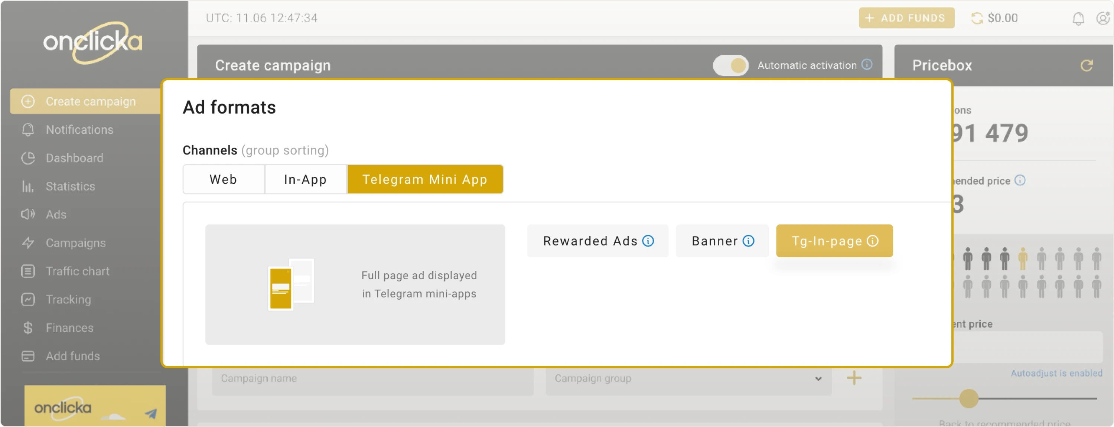Click the Pricebox price slider handle
1114x427 pixels.
(968, 398)
